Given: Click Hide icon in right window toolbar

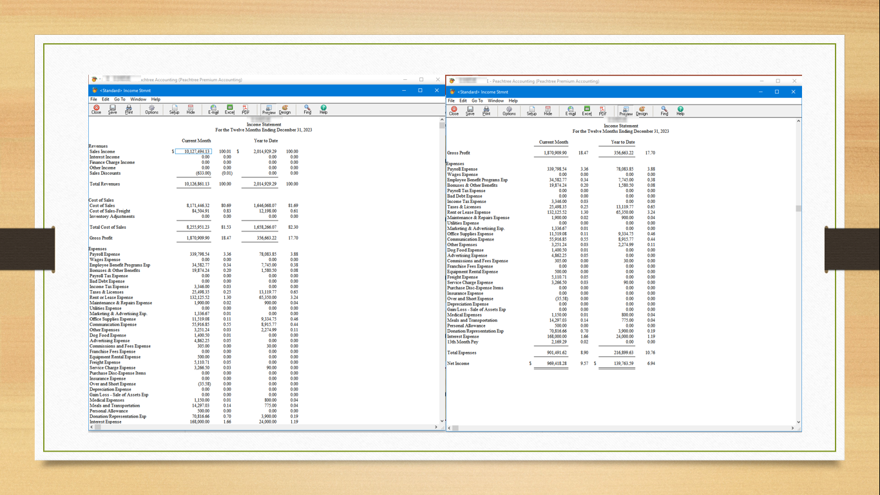Looking at the screenshot, I should [x=548, y=110].
